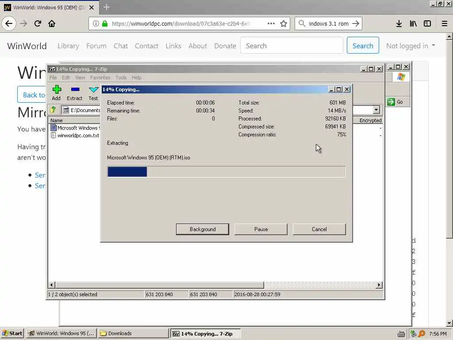Open 7-Zip View menu
Image resolution: width=453 pixels, height=340 pixels.
80,77
